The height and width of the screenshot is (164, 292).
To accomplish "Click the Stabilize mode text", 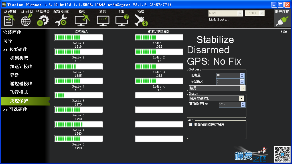I will (215, 40).
